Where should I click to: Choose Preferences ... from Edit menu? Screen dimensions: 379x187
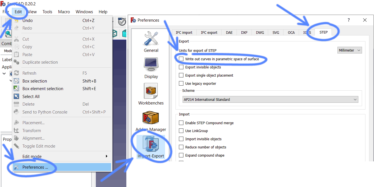point(62,167)
